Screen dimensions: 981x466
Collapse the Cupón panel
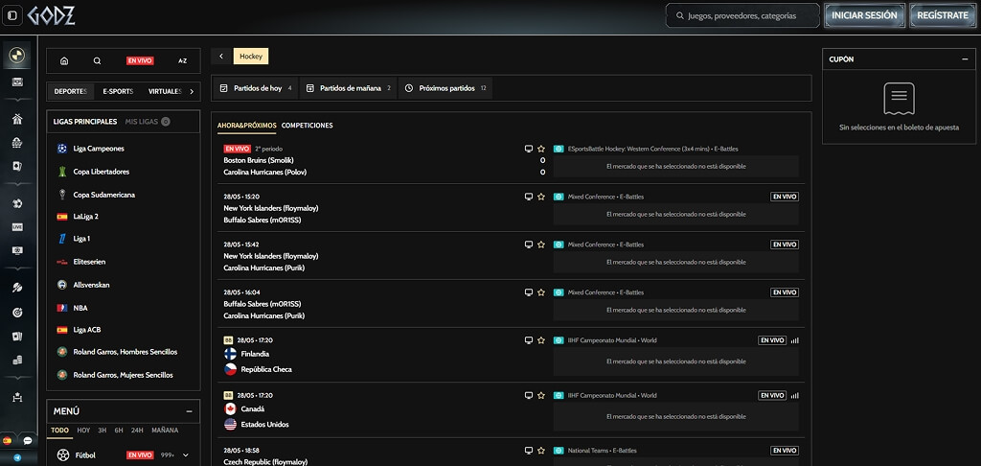click(x=965, y=59)
